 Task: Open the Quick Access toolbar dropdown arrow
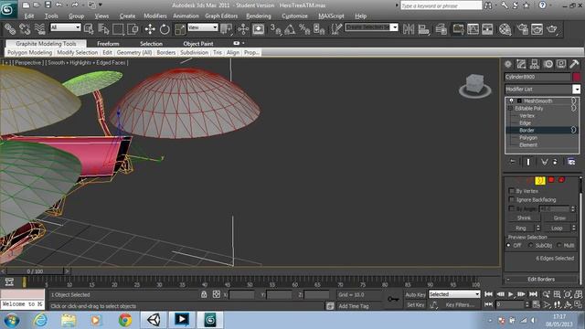pyautogui.click(x=101, y=5)
